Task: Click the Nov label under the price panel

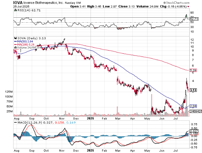Action: [x=62, y=118]
